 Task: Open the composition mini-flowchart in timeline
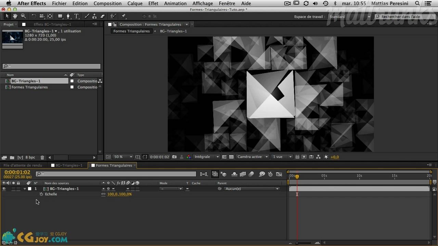click(x=204, y=174)
